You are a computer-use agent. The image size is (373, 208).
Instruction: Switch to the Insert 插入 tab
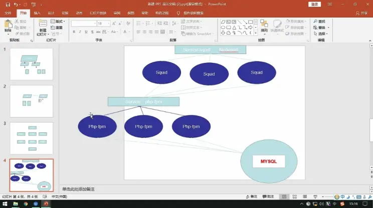(37, 13)
